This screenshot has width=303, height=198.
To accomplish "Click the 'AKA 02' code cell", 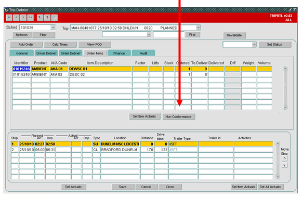I will click(x=59, y=74).
